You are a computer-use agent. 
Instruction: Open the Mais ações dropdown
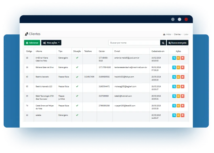pos(51,43)
